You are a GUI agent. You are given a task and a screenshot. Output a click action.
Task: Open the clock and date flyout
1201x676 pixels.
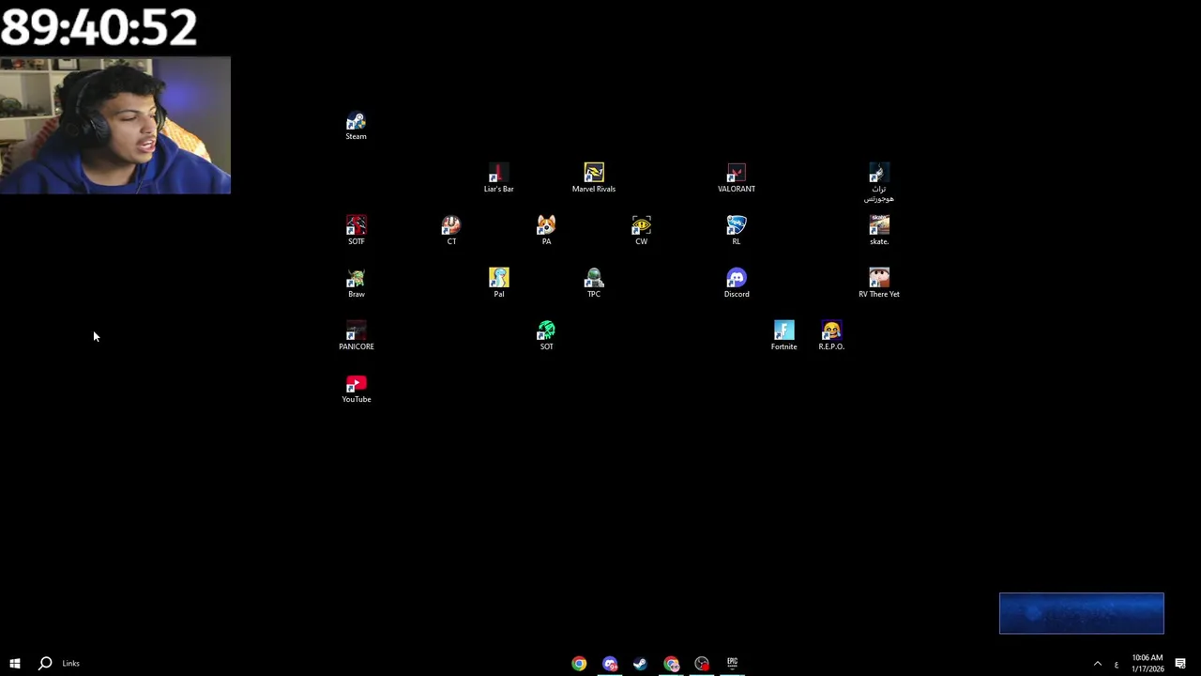[1148, 664]
